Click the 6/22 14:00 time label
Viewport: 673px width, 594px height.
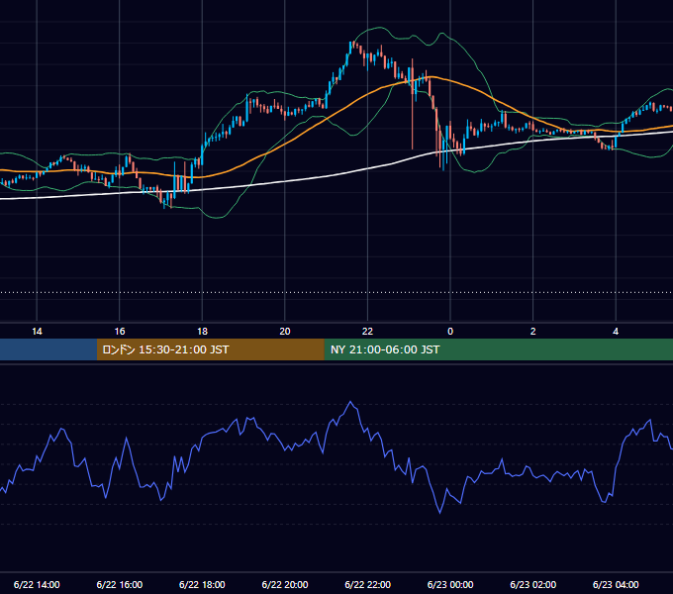(x=37, y=584)
